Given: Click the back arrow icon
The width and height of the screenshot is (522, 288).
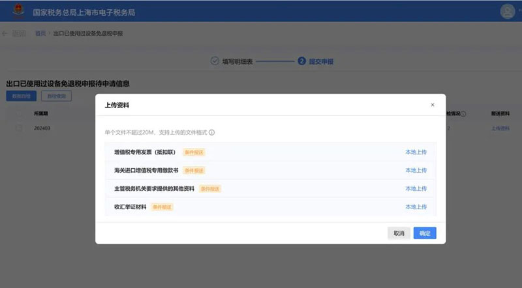Looking at the screenshot, I should 6,33.
